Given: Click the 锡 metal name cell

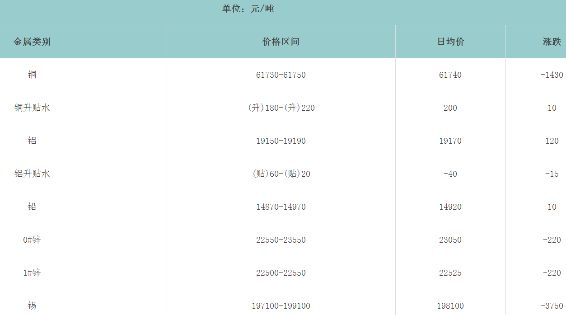Looking at the screenshot, I should [32, 306].
